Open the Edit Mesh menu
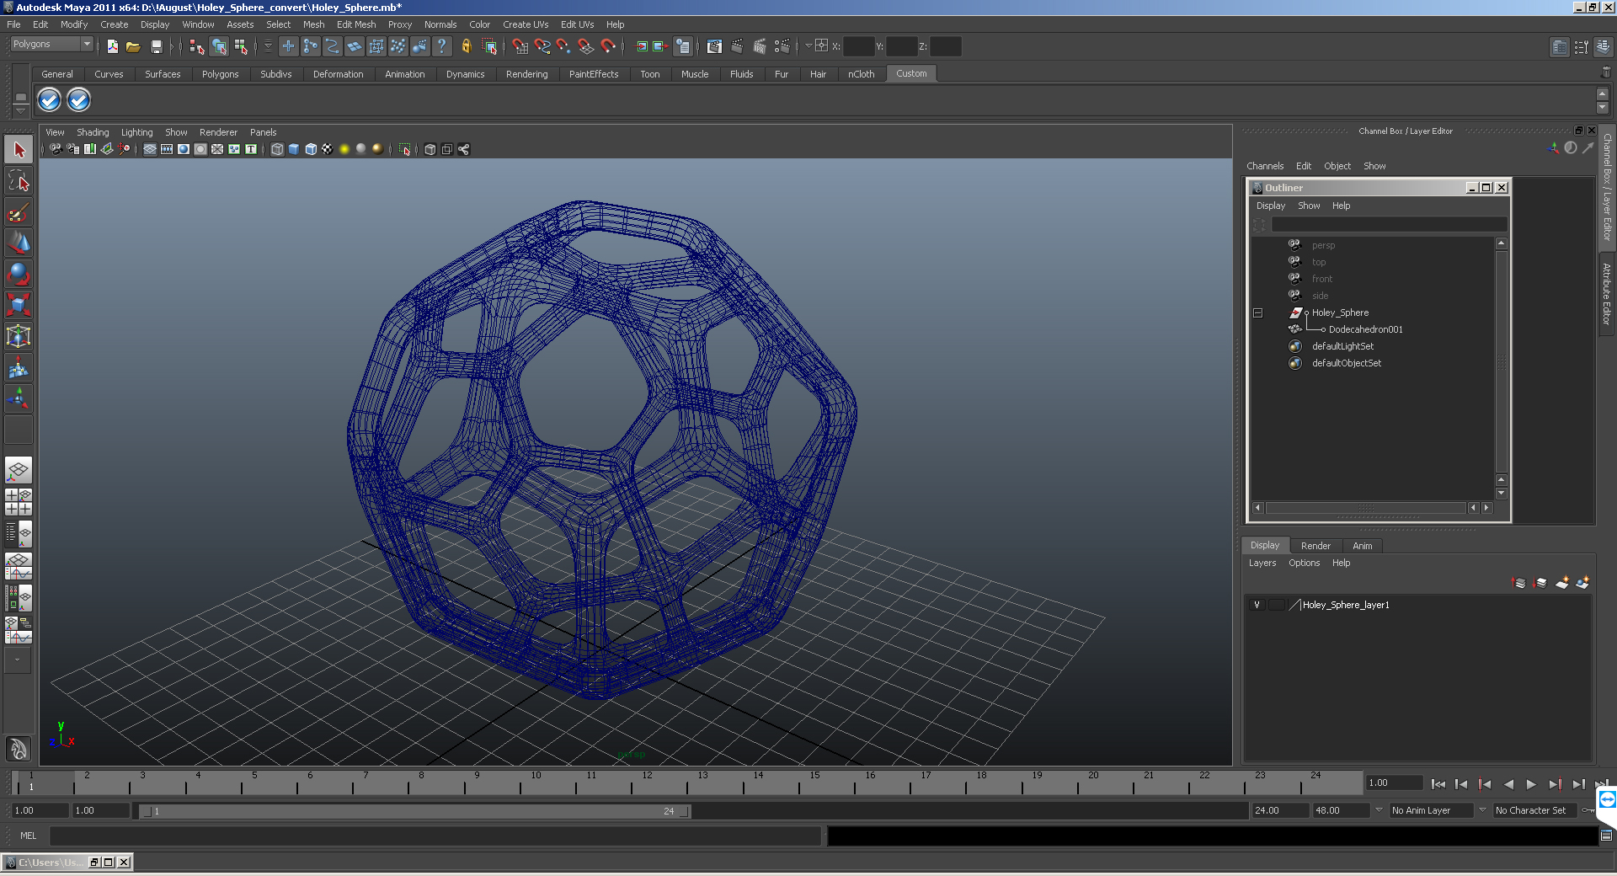 point(356,24)
